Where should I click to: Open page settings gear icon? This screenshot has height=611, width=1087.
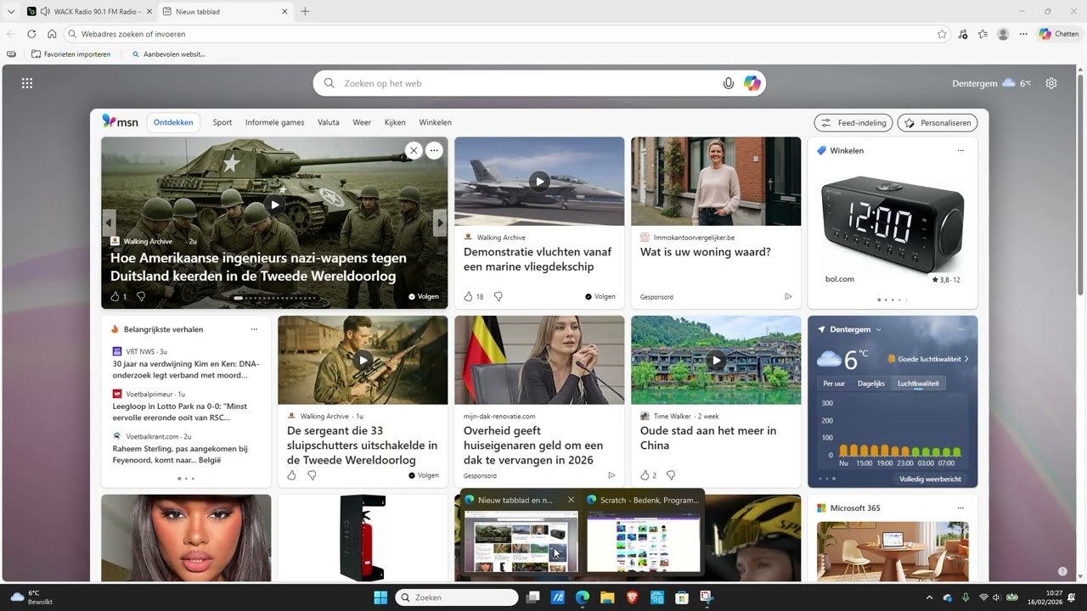click(1051, 83)
